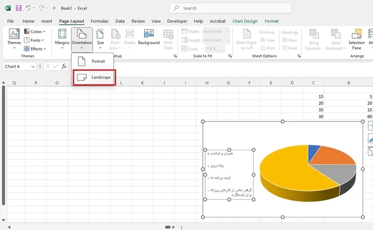Select Portrait orientation option
373x230 pixels.
(94, 61)
